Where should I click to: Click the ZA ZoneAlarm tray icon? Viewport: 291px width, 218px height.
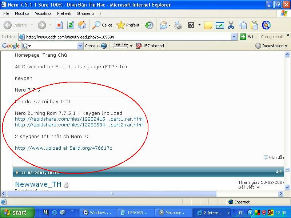click(271, 213)
